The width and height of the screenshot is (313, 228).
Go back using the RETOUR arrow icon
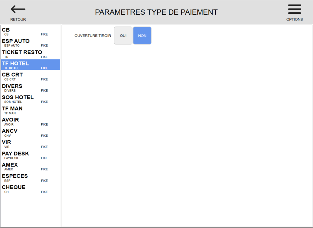click(x=18, y=9)
